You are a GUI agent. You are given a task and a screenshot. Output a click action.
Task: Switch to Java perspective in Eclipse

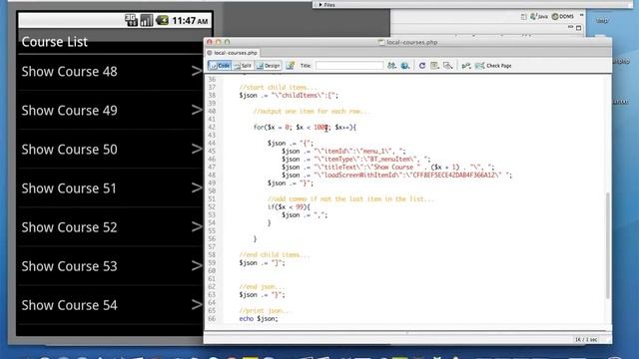(x=539, y=16)
